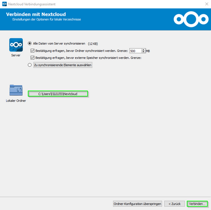This screenshot has height=210, width=211.
Task: Click the 500 MB limit input field
Action: (136, 51)
